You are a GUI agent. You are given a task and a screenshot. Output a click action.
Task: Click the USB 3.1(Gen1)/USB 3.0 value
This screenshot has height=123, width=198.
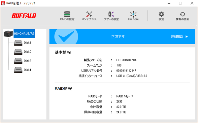coord(132,76)
